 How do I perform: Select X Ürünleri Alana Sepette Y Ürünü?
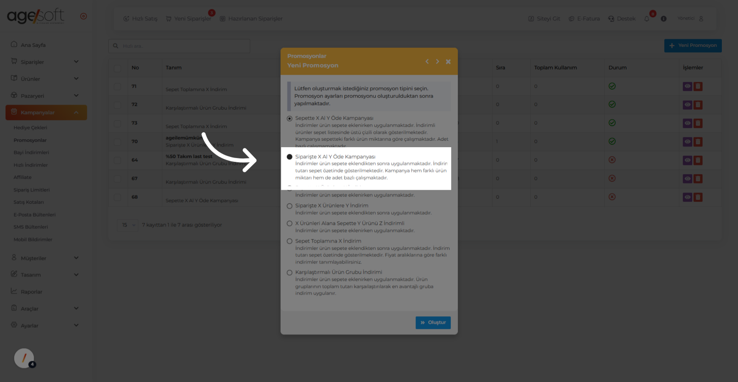289,223
